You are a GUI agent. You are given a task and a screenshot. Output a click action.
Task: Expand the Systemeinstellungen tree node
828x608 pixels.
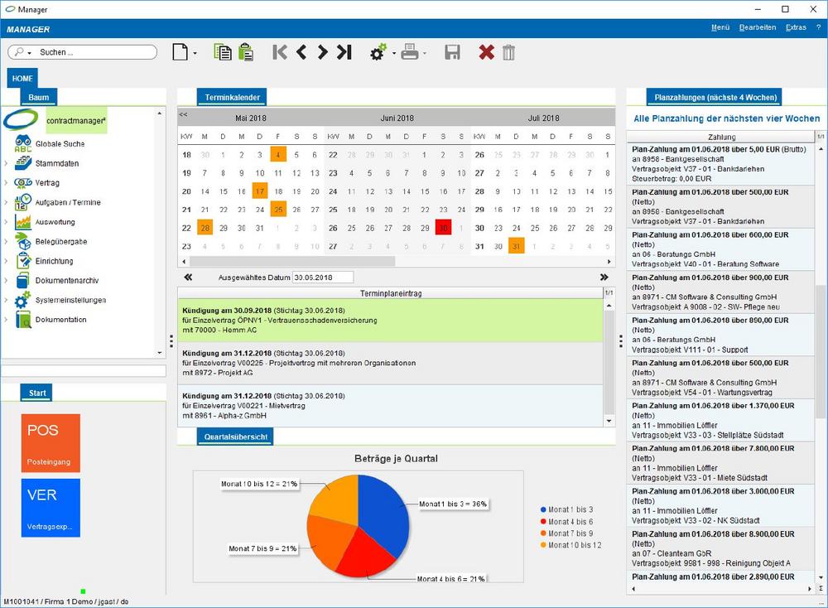pos(6,300)
